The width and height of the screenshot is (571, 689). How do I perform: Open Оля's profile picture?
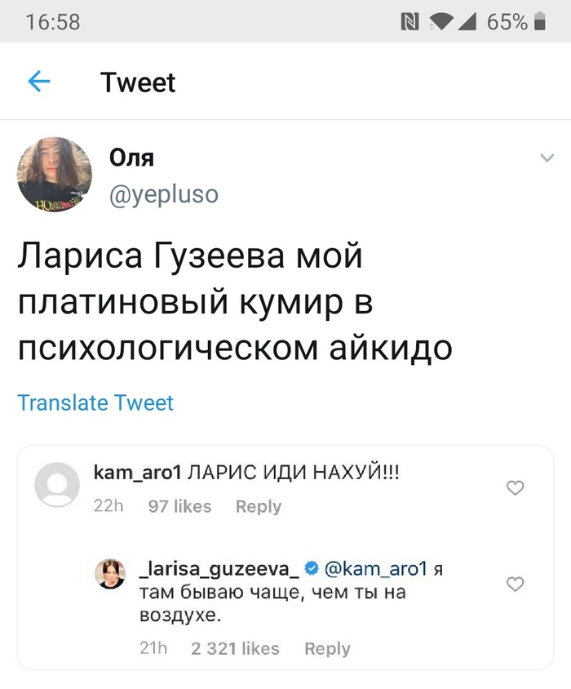pos(55,175)
